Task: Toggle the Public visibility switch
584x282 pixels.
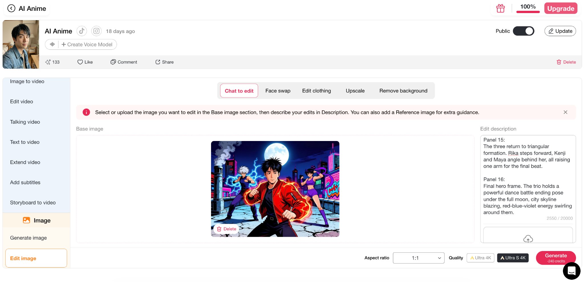Action: [x=524, y=31]
